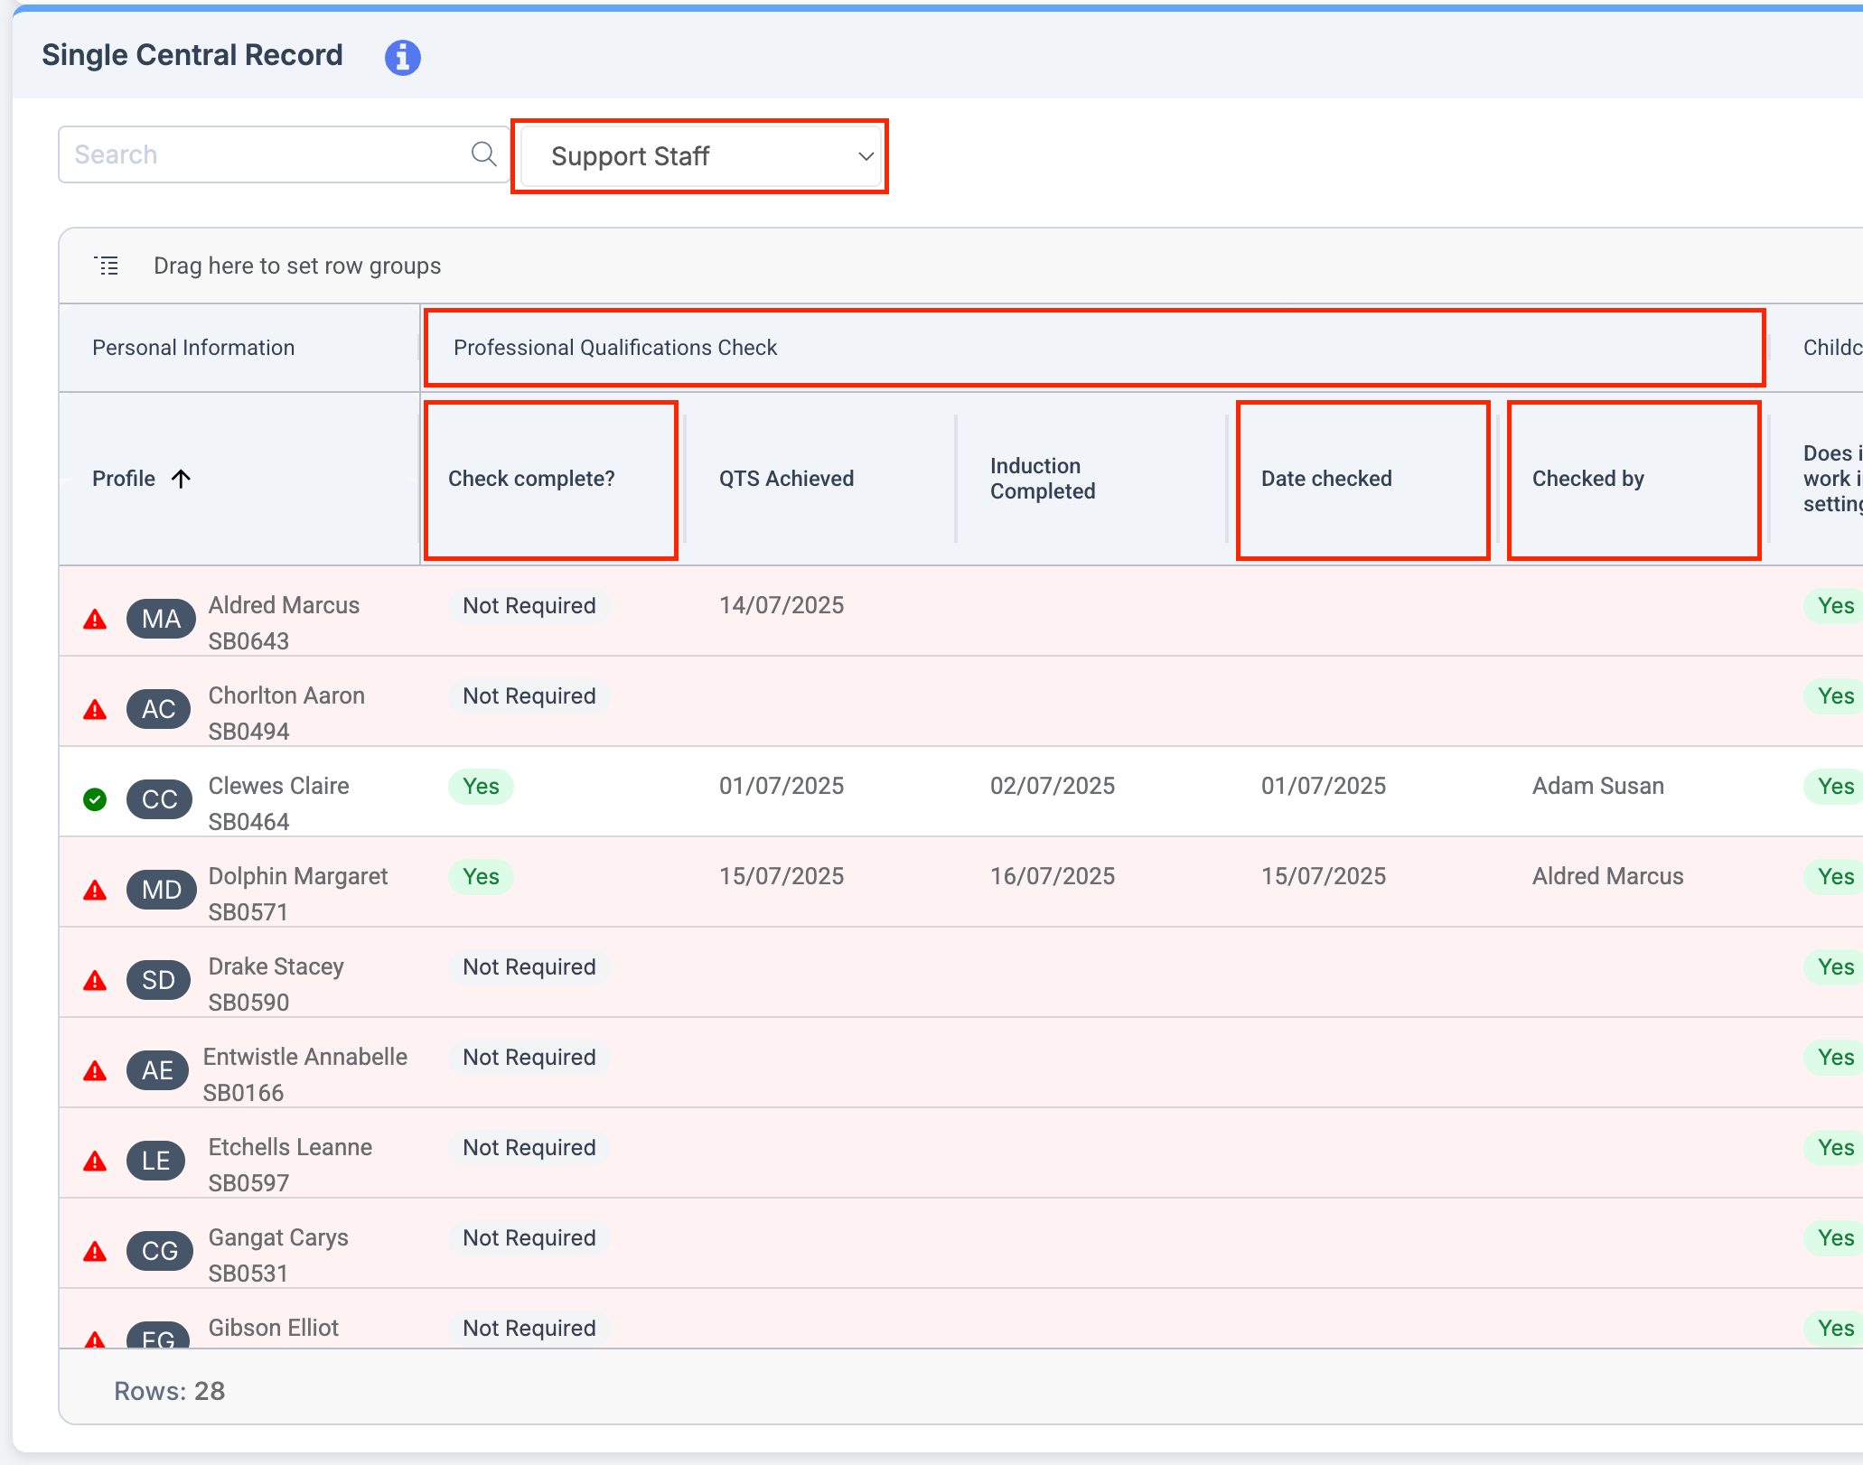The height and width of the screenshot is (1465, 1863).
Task: Click Clewes Claire green check icon
Action: click(x=95, y=799)
